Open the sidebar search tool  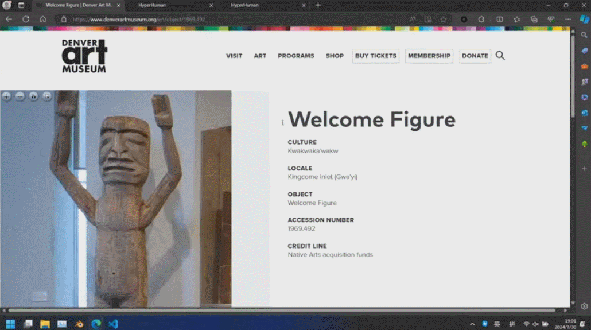pyautogui.click(x=584, y=34)
